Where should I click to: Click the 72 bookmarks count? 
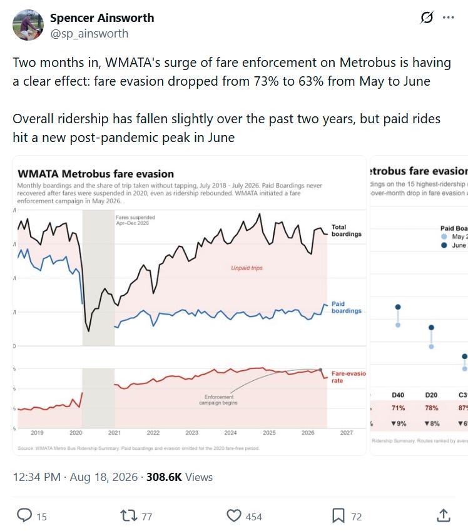357,517
